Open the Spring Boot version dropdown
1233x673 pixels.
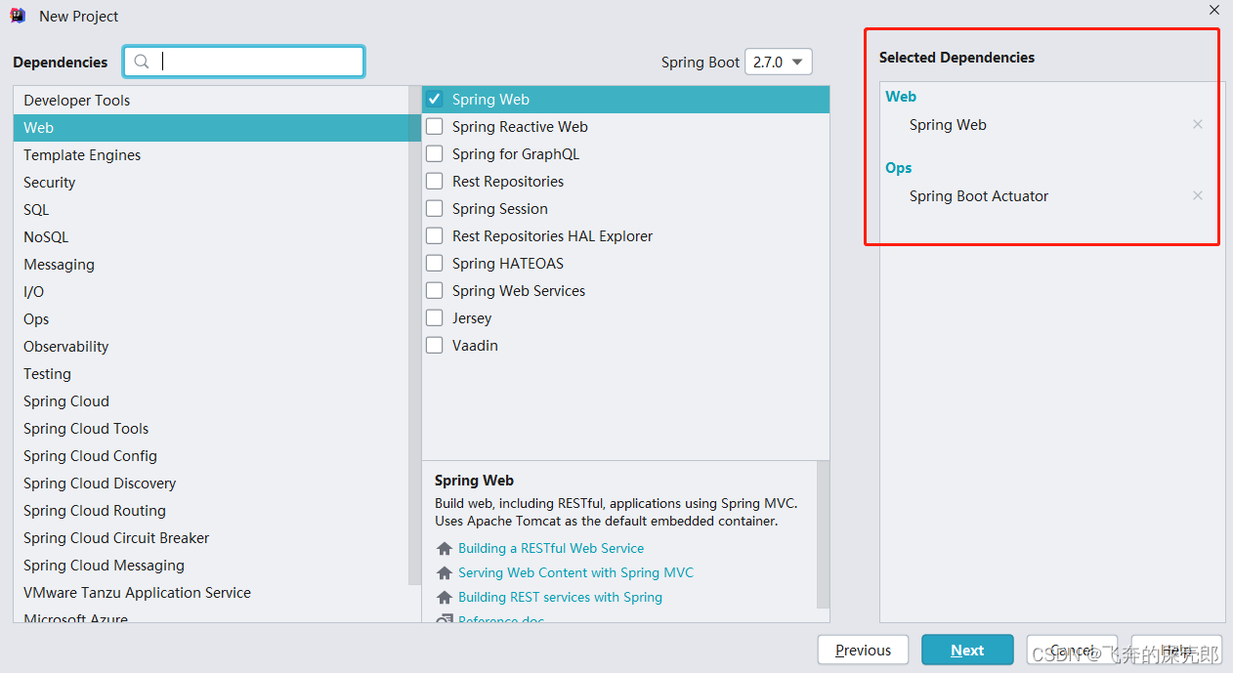pos(778,62)
